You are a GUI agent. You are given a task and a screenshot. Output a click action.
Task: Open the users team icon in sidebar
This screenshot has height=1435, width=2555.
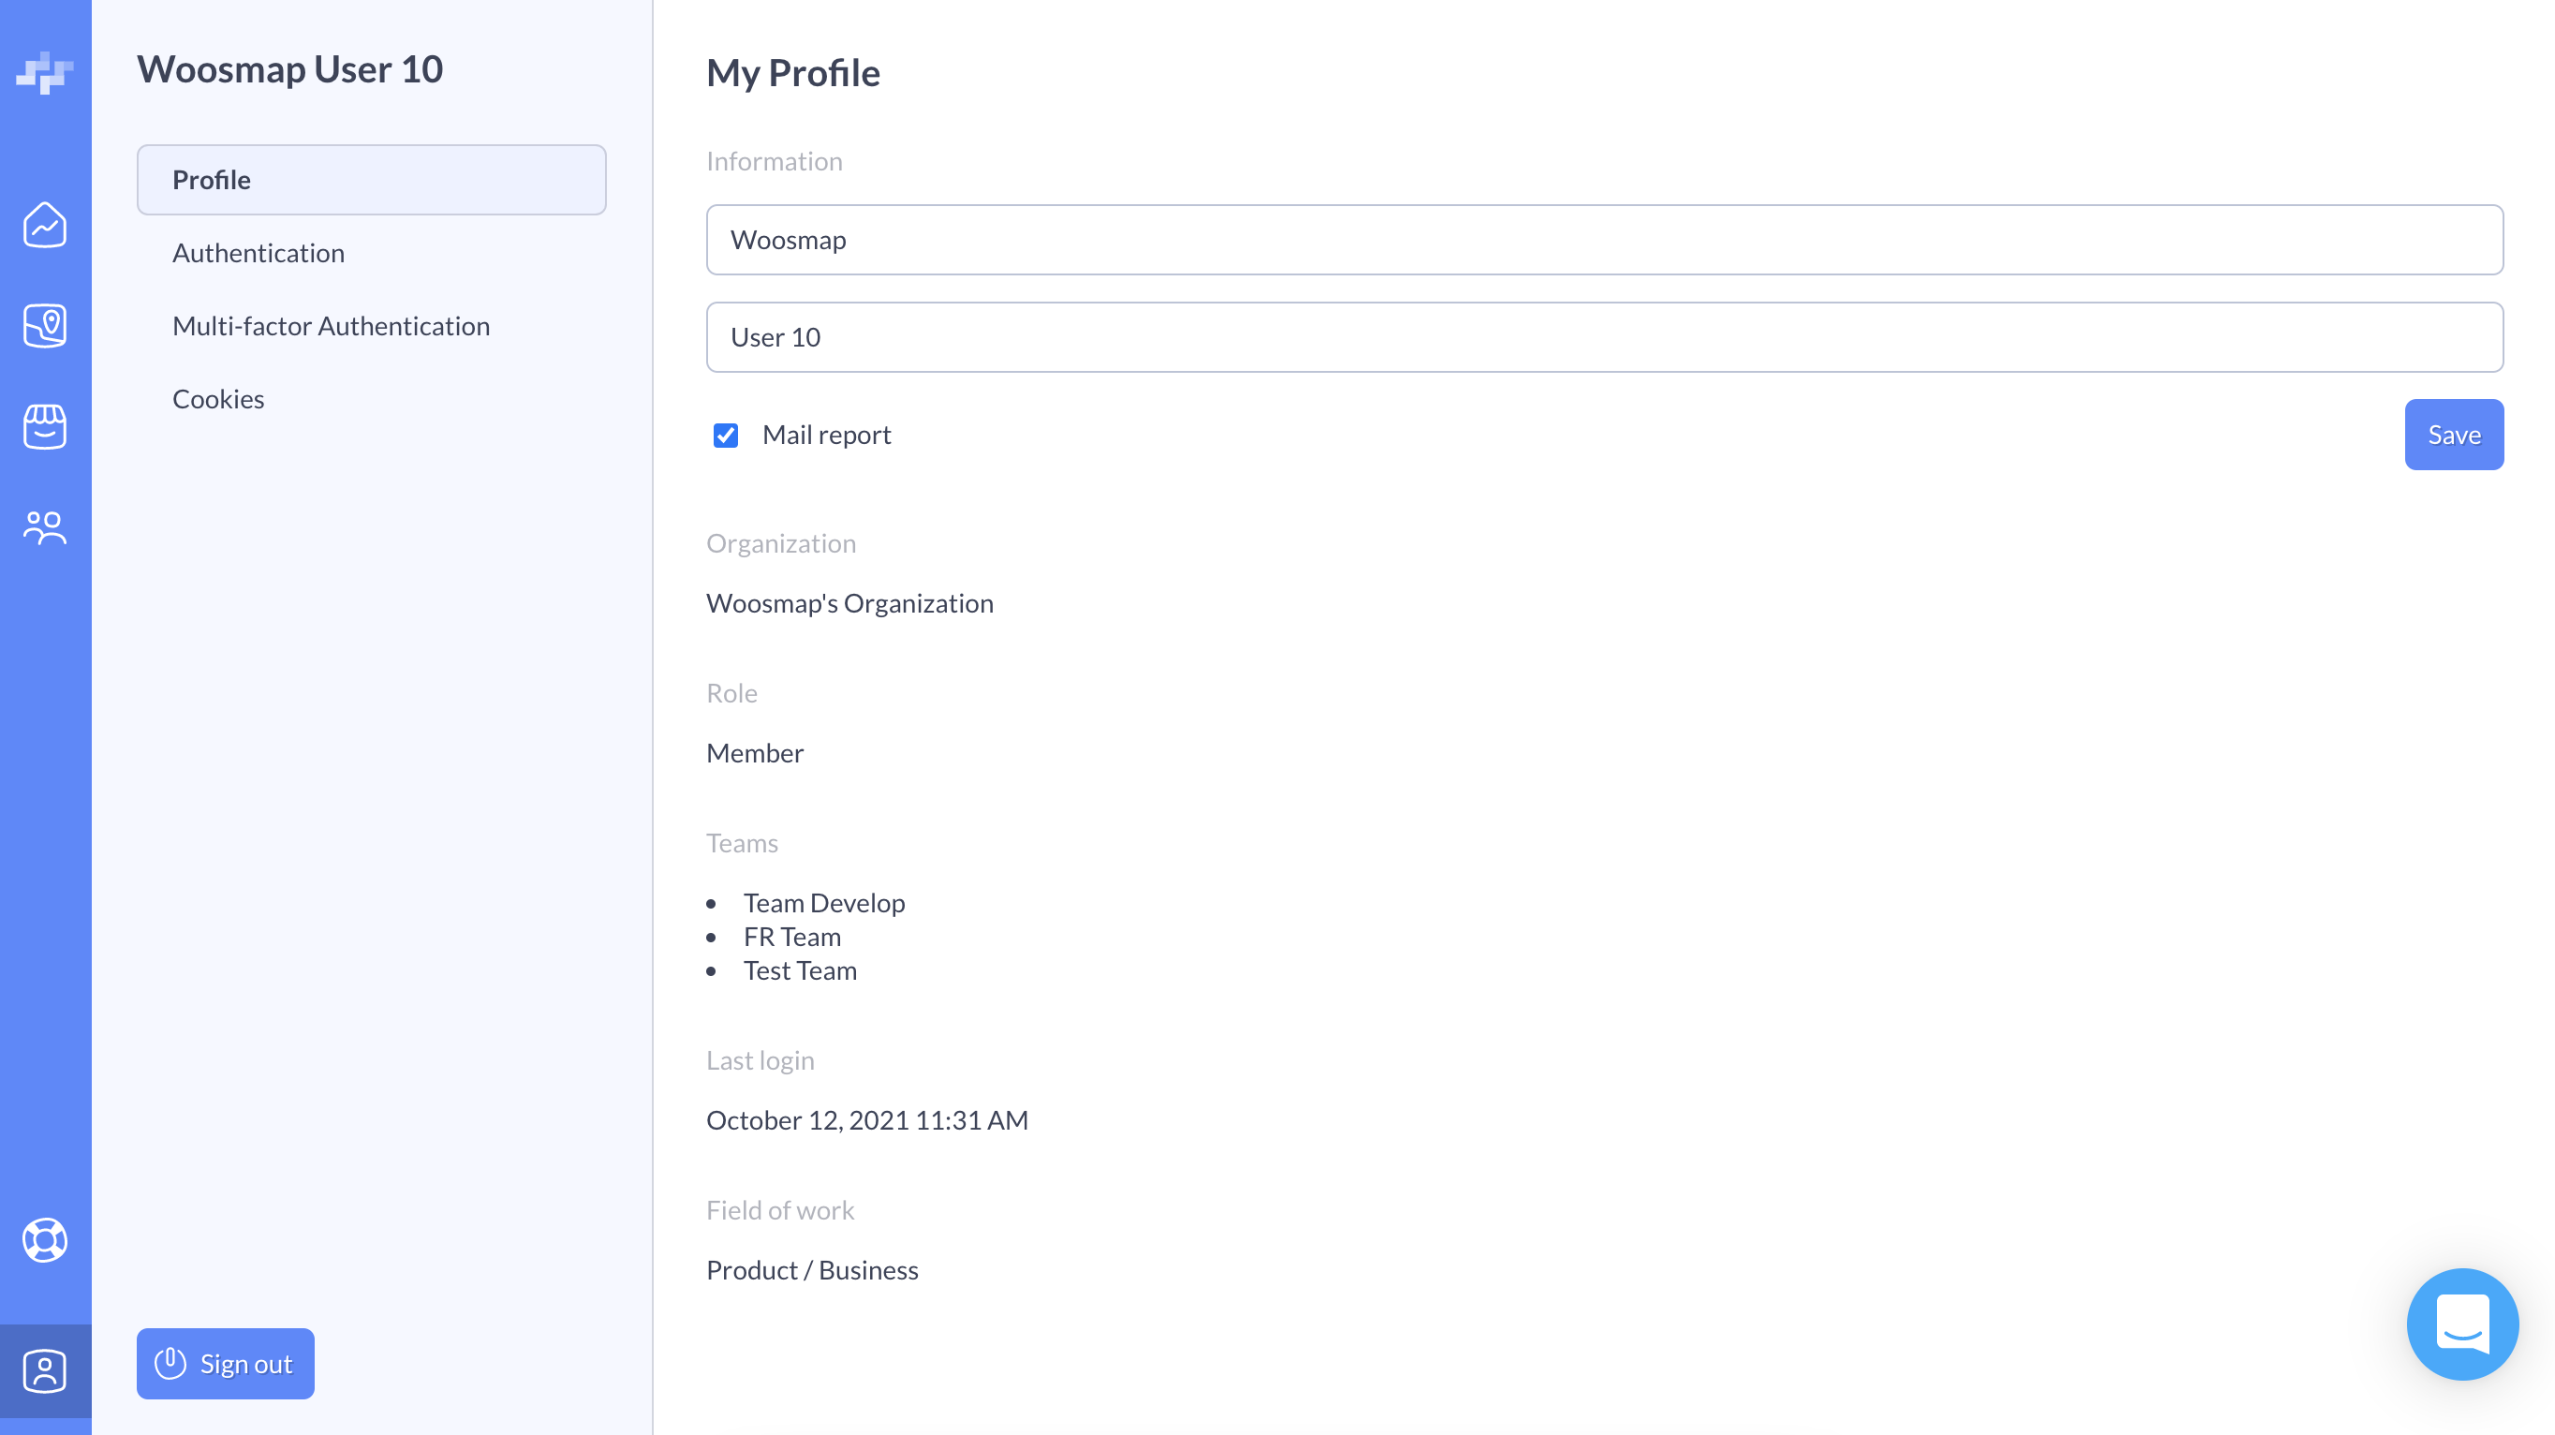pyautogui.click(x=45, y=527)
